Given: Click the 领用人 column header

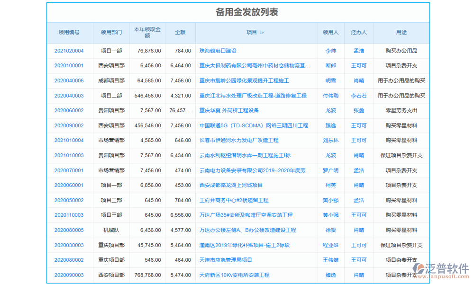Looking at the screenshot, I should coord(330,33).
